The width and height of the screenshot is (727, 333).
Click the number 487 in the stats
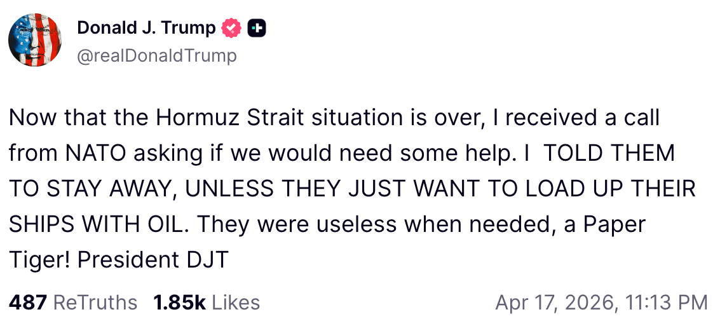click(27, 302)
